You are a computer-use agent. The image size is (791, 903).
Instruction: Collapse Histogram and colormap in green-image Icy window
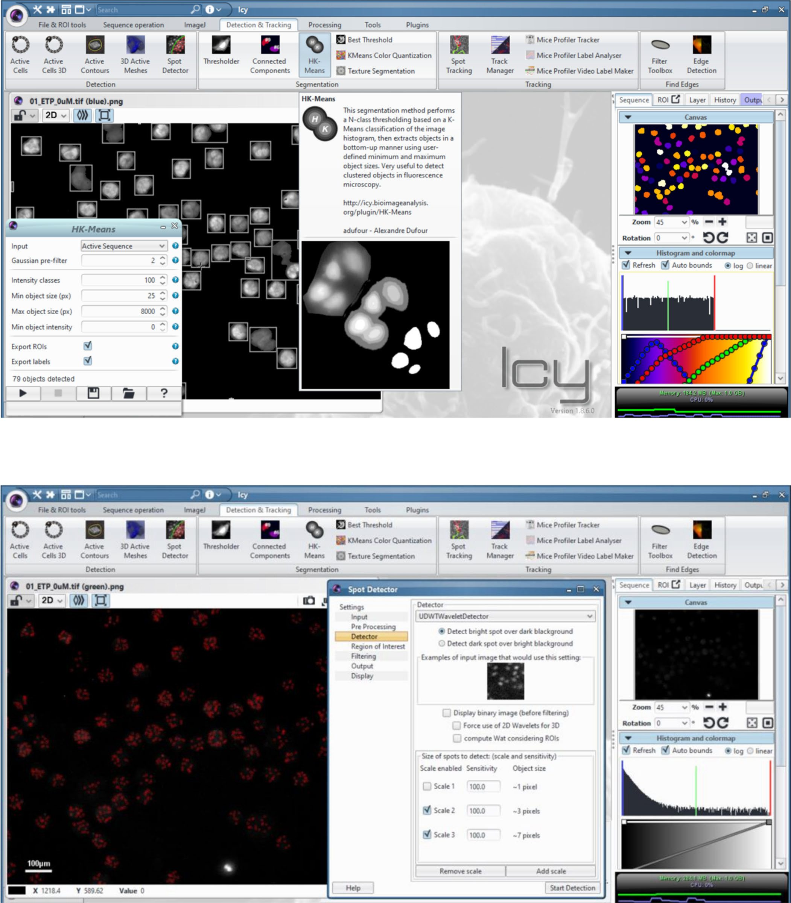[628, 738]
